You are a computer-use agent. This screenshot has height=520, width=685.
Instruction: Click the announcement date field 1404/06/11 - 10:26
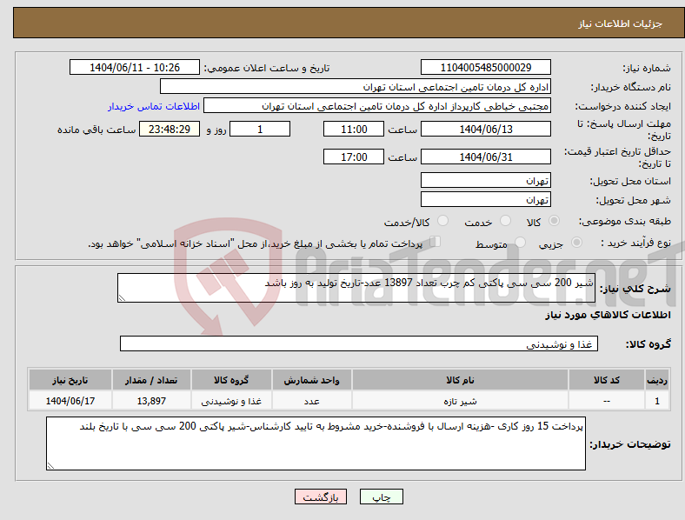(x=135, y=67)
